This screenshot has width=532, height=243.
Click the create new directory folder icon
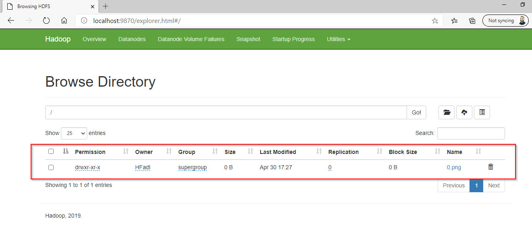point(446,112)
